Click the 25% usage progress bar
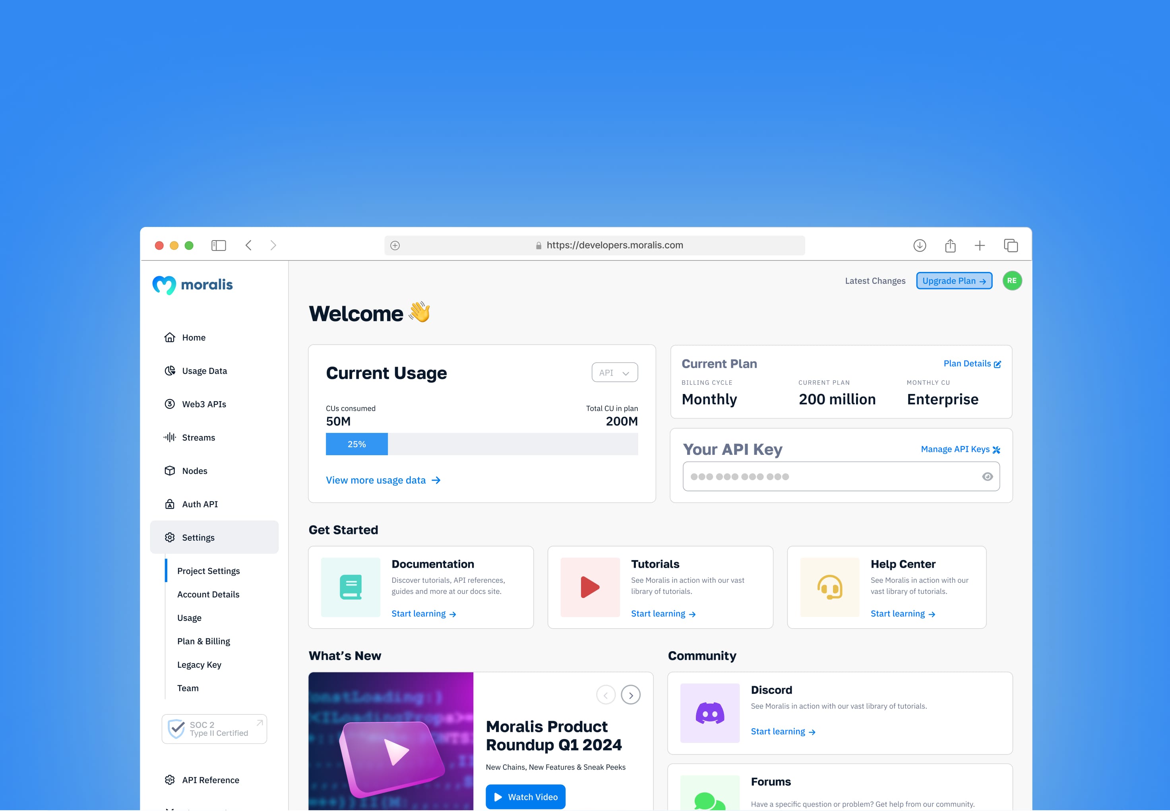Screen dimensions: 1170x811 click(356, 444)
